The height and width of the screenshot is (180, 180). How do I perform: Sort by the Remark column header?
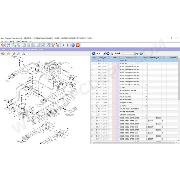coord(173,58)
